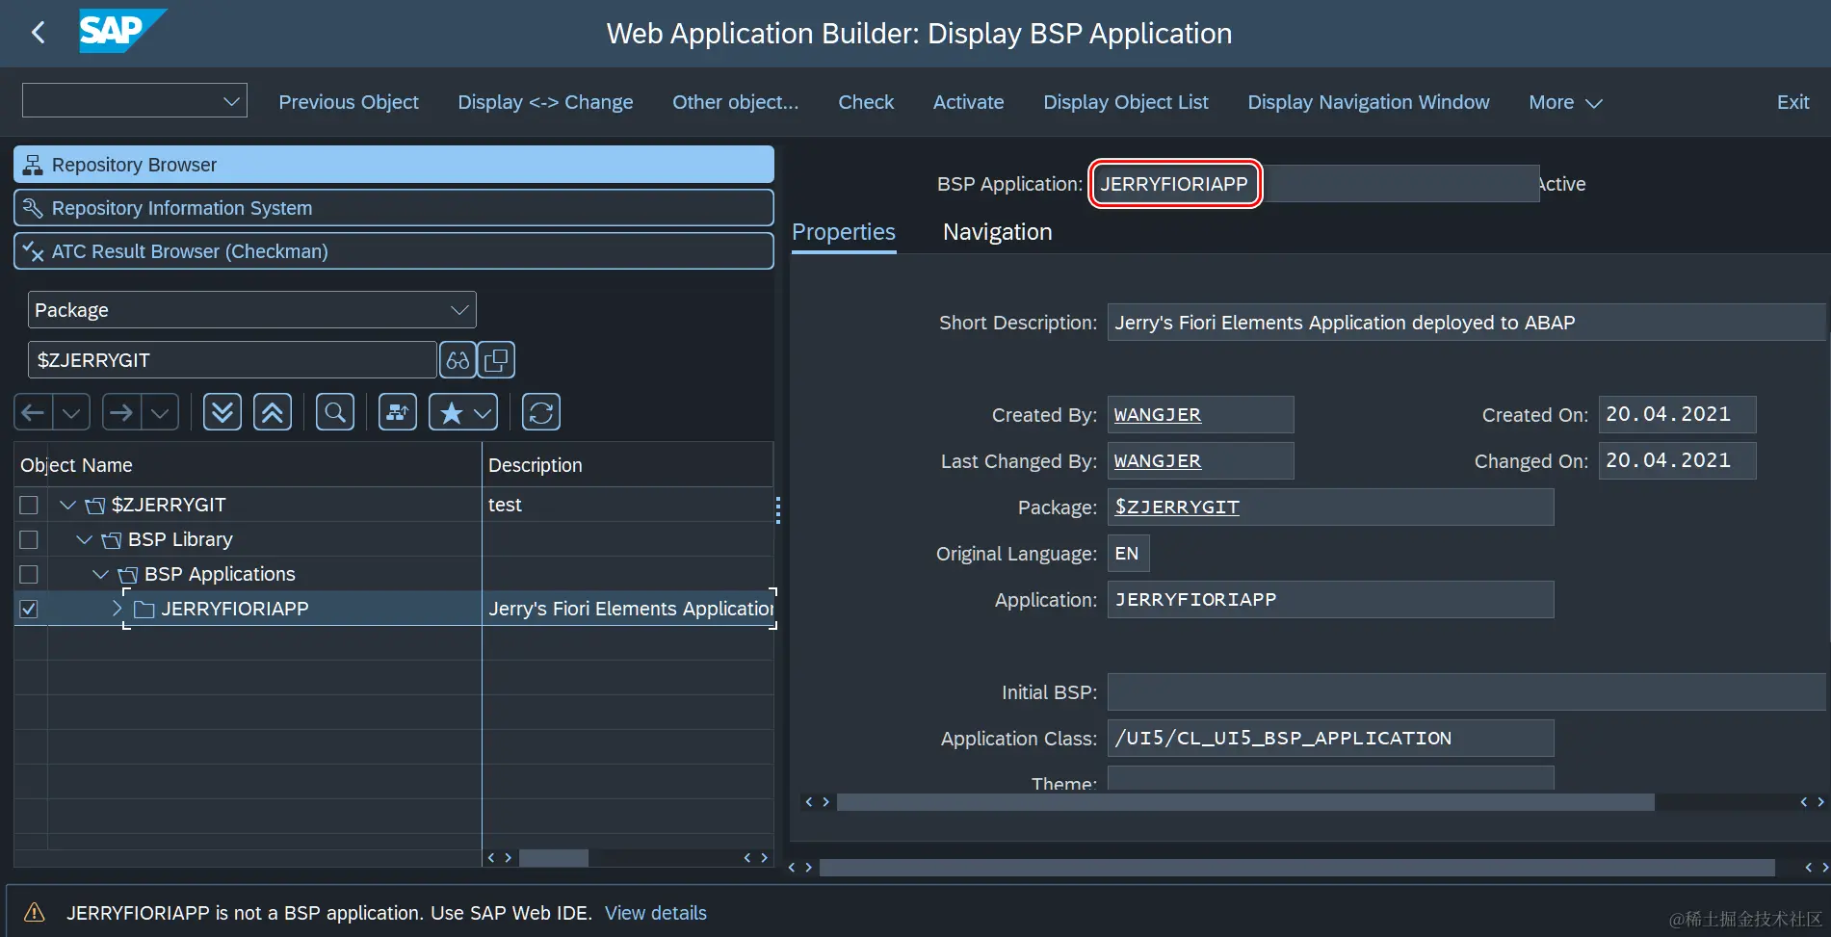Uncheck the JERRYFIORIAPP row checkbox
The height and width of the screenshot is (937, 1831).
(x=29, y=609)
